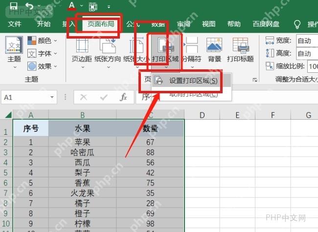
Task: Click the Undo arrow icon
Action: (30, 6)
